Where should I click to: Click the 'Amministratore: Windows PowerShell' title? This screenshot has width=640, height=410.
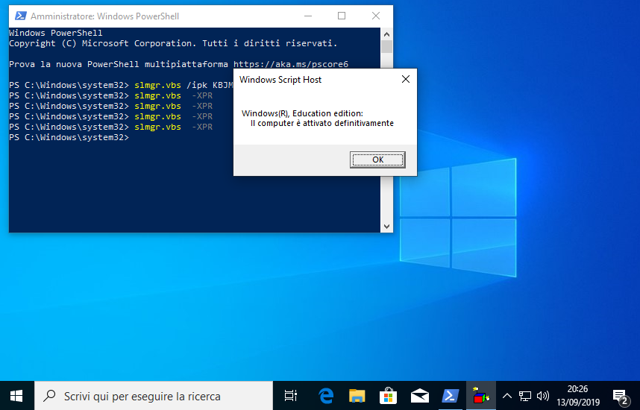tap(105, 16)
